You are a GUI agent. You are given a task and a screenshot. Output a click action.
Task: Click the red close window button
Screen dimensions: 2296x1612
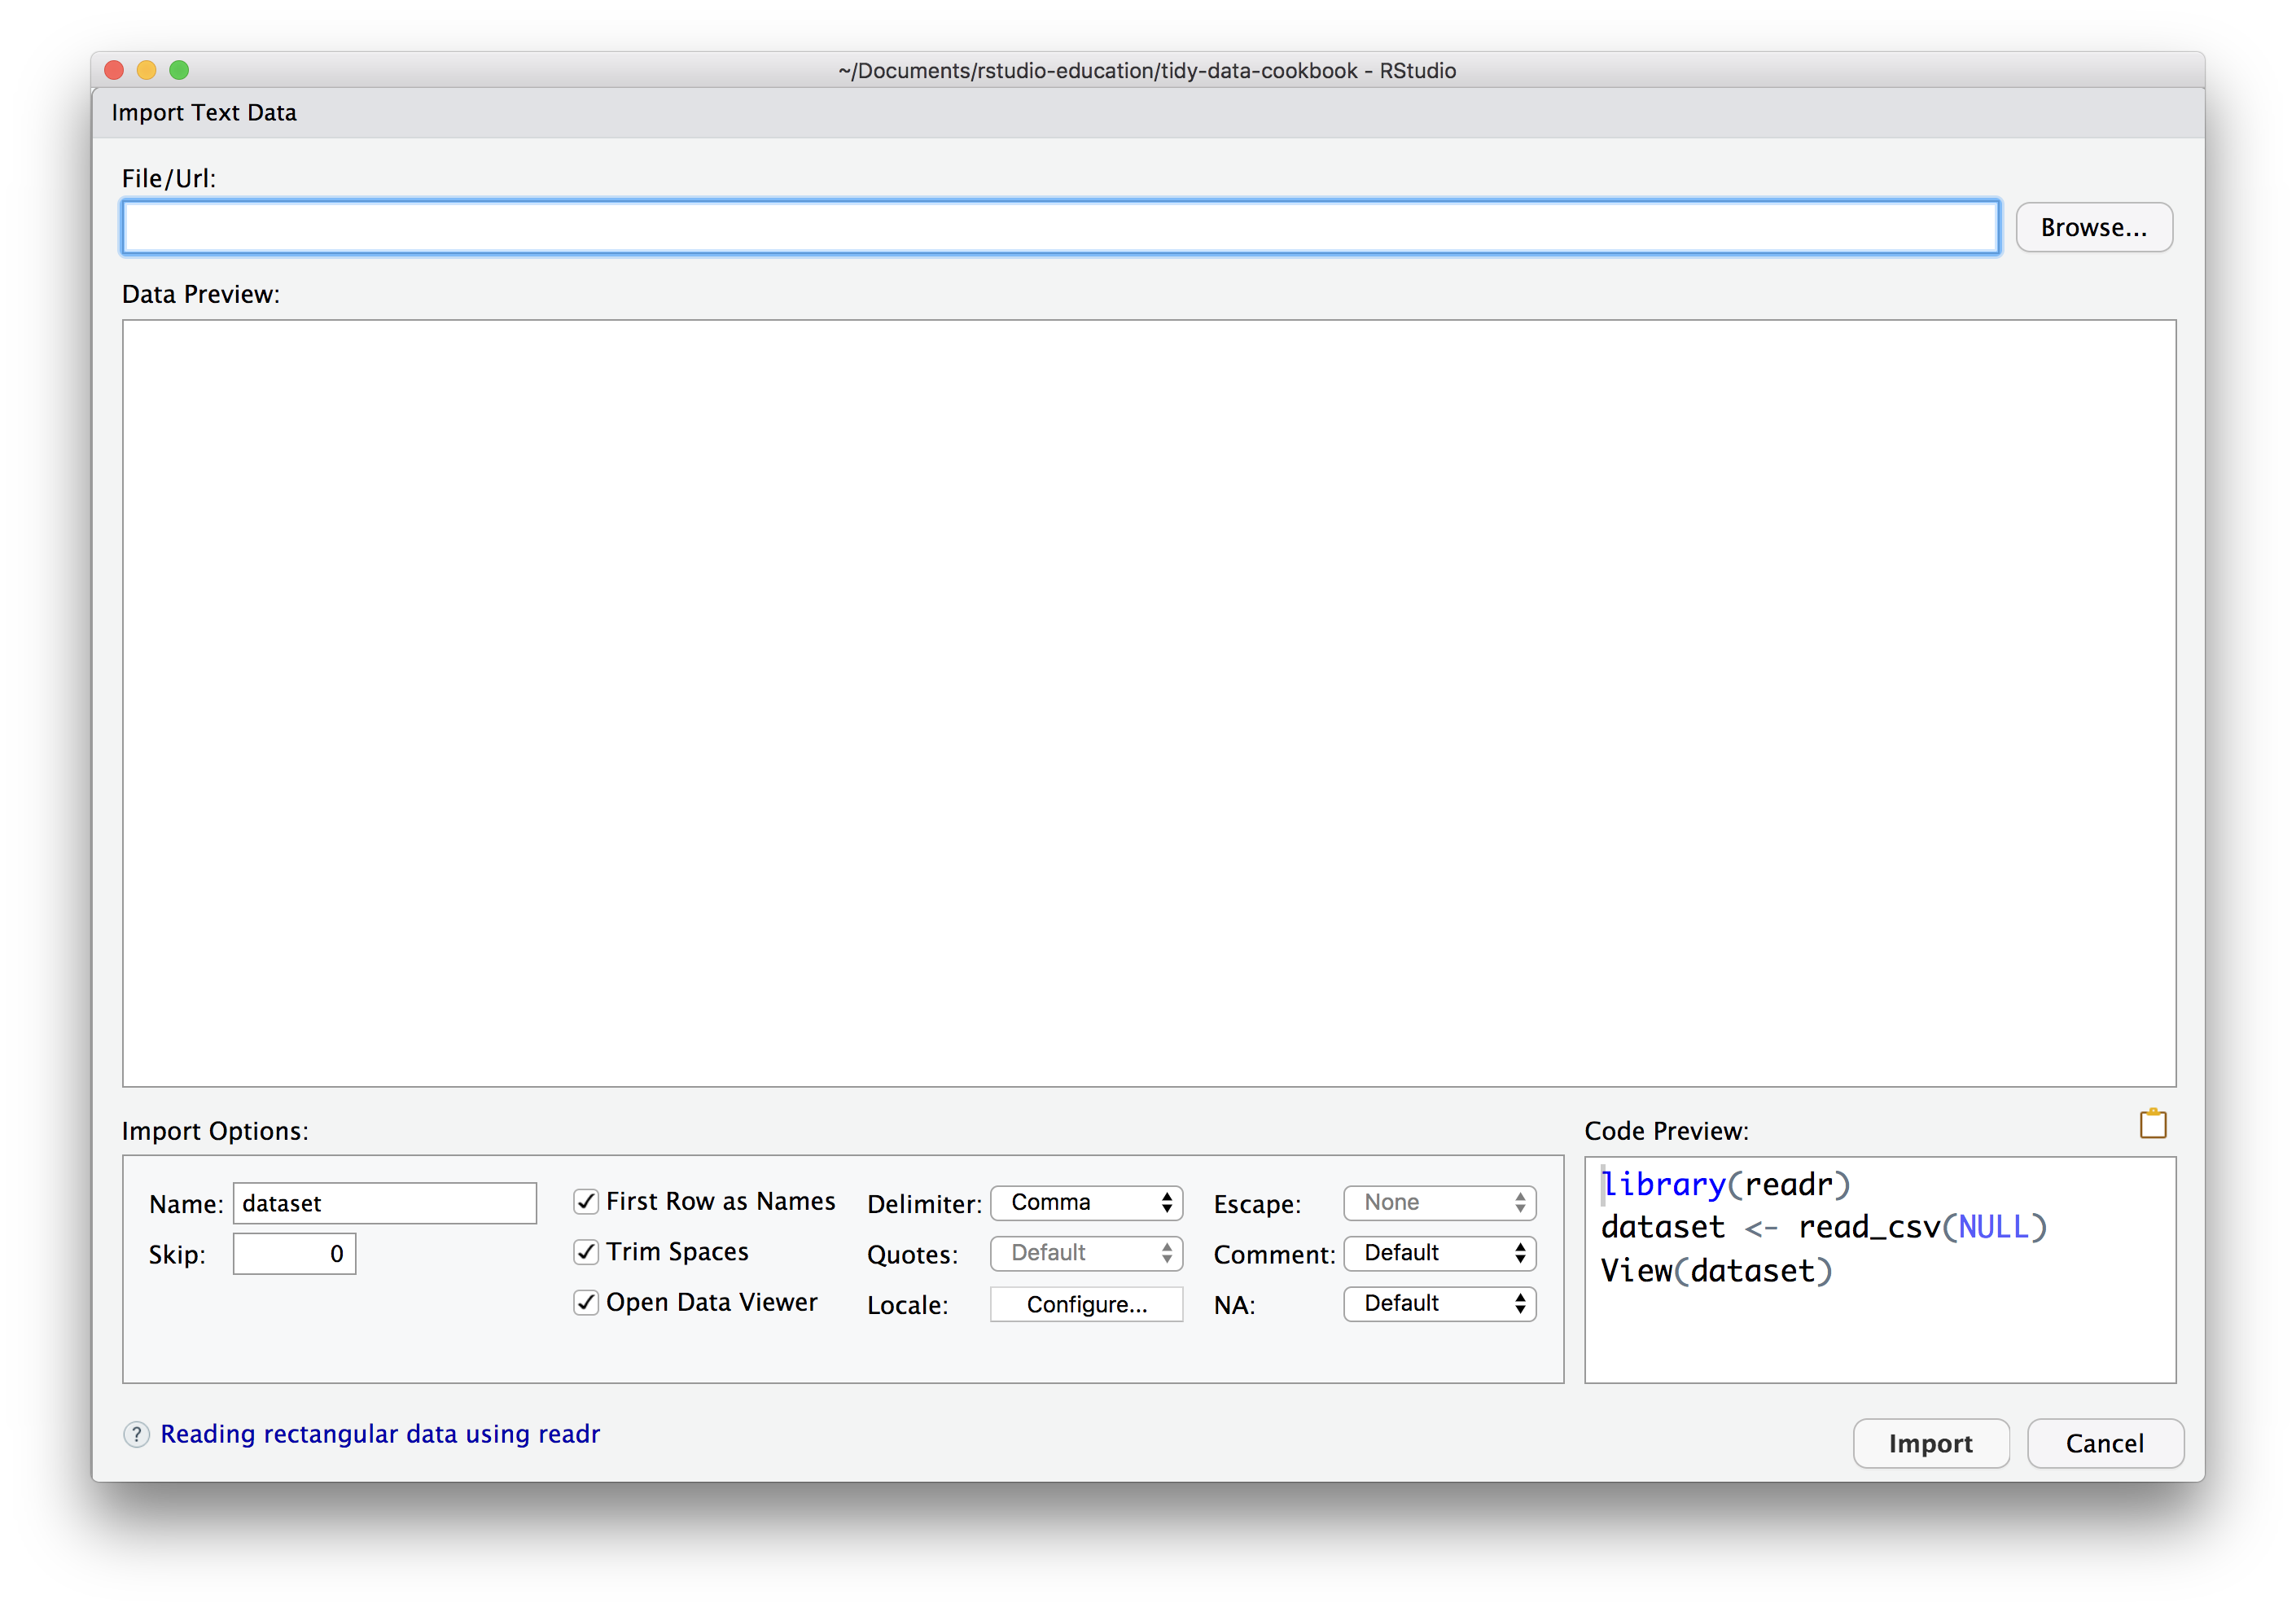coord(114,70)
